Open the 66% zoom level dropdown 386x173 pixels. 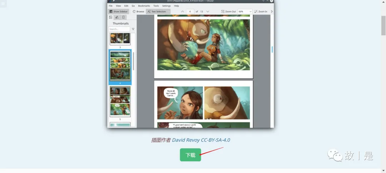(x=245, y=11)
